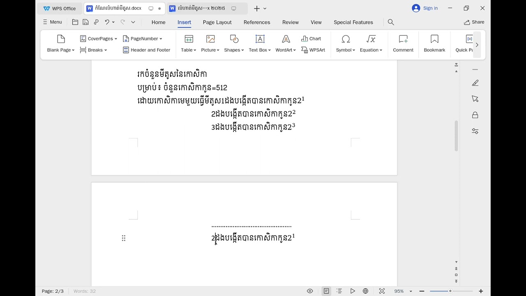
Task: Open the search tool in ribbon
Action: [x=391, y=22]
